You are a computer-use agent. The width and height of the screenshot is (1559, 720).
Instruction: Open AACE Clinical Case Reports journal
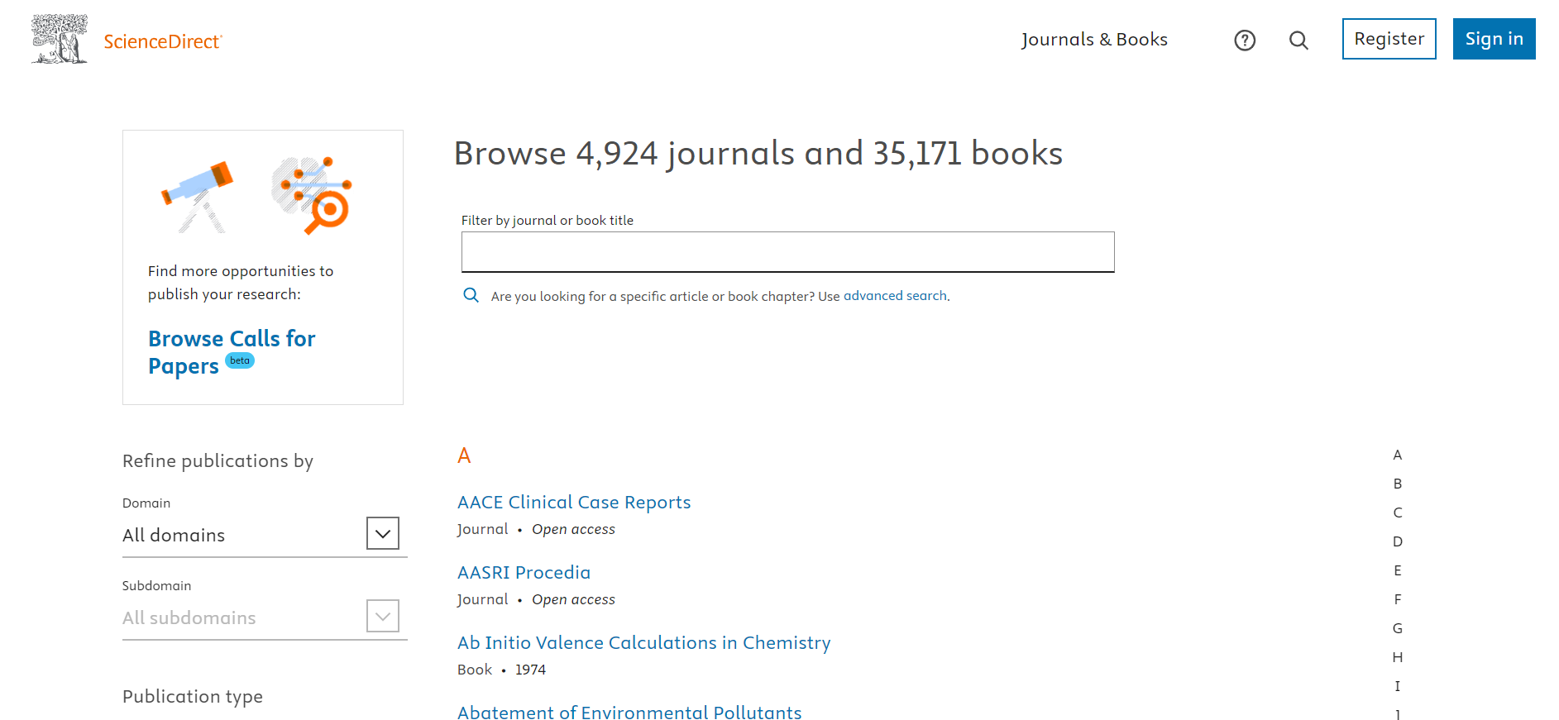click(574, 503)
